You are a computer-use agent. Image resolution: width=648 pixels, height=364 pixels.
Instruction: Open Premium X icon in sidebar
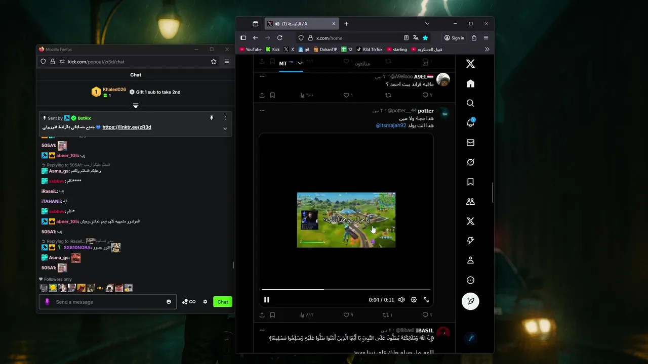[470, 221]
